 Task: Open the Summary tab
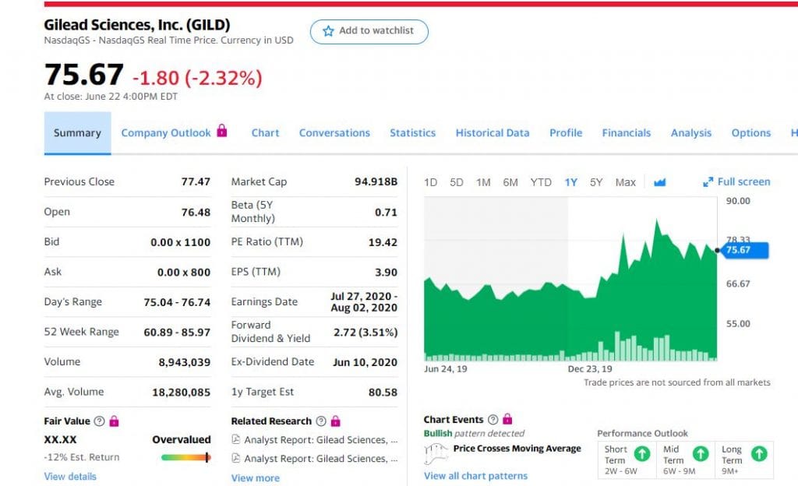click(x=77, y=132)
